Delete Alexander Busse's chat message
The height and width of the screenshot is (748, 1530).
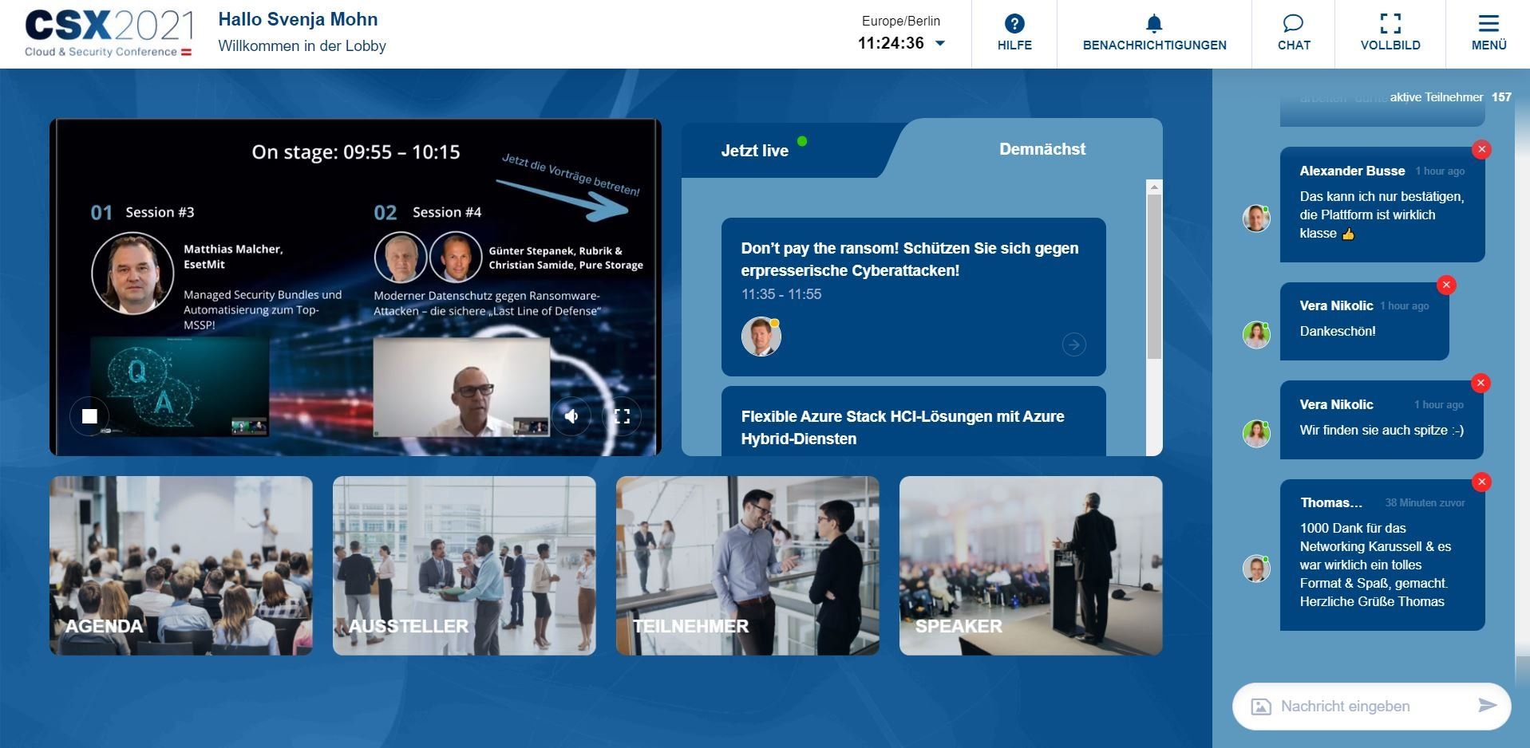point(1481,149)
